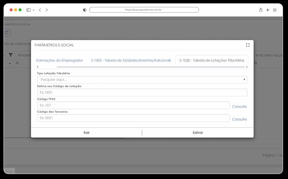Click the Sair button
Image resolution: width=288 pixels, height=179 pixels.
(86, 133)
